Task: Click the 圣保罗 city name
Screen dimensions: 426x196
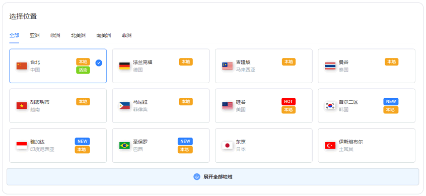Action: click(140, 142)
